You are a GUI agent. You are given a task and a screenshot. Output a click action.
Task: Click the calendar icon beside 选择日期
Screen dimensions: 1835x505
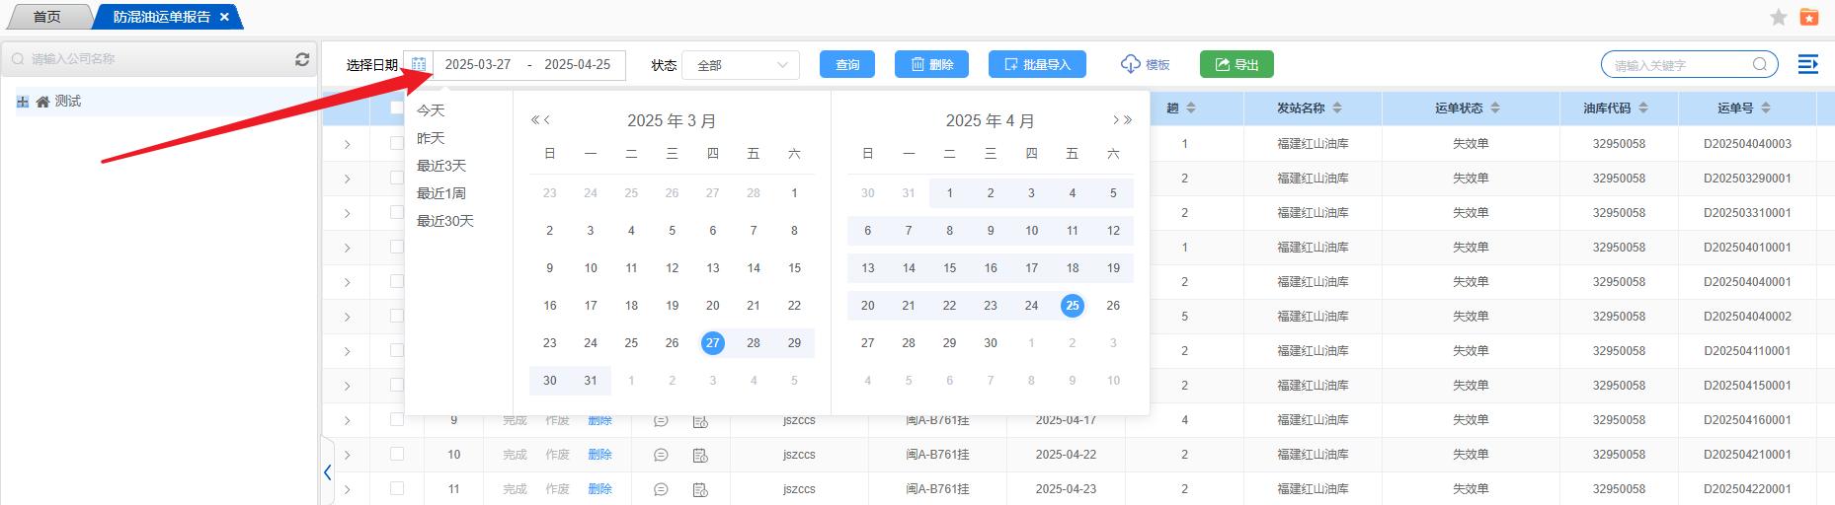coord(419,65)
